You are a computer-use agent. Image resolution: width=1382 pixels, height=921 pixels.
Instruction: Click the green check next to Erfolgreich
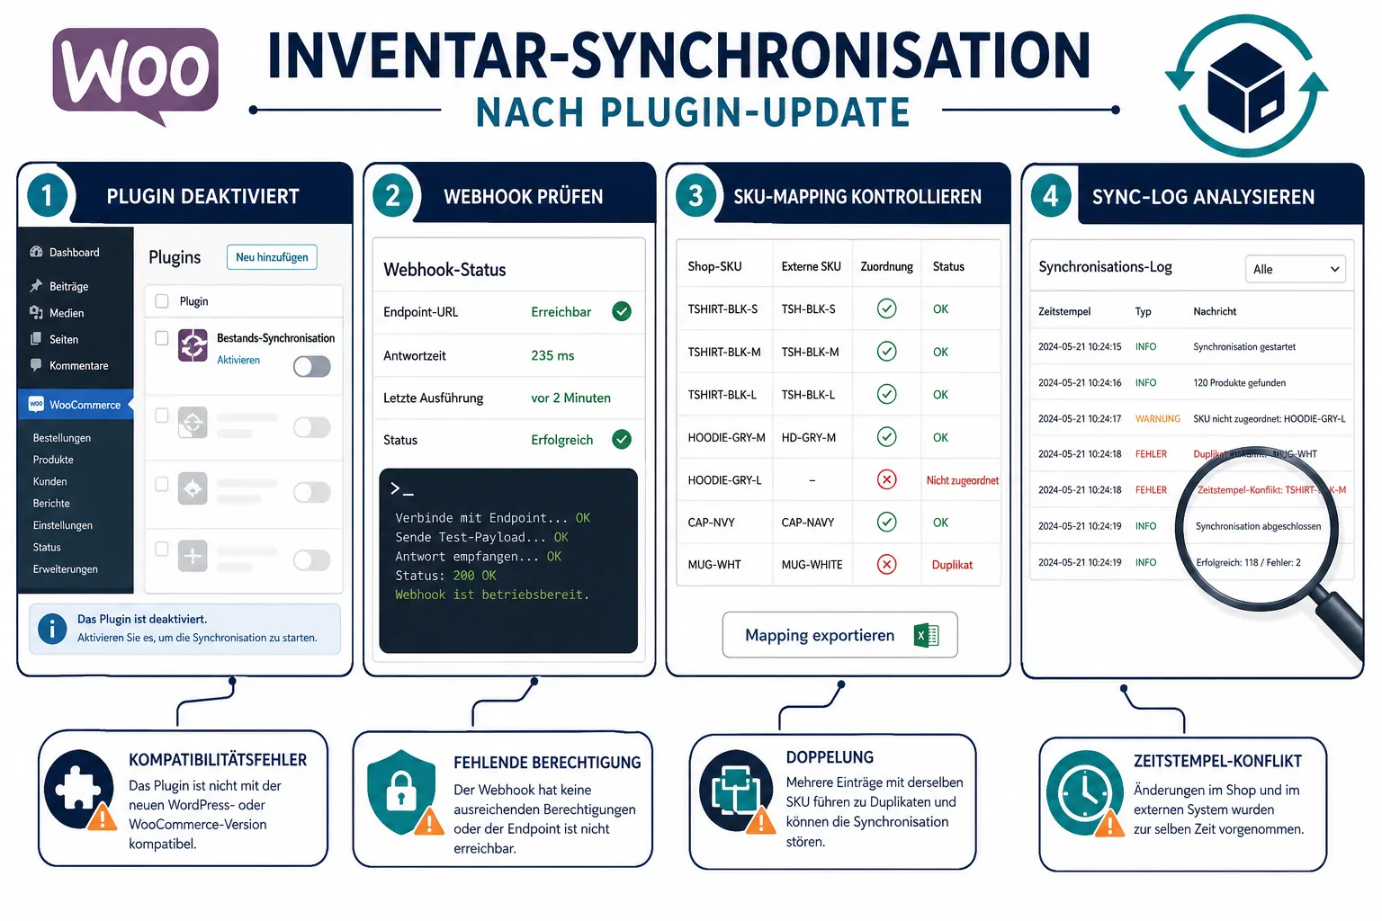(622, 439)
